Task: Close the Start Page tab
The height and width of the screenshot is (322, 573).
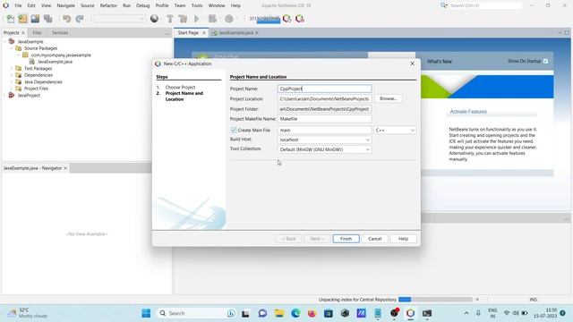Action: coord(204,32)
